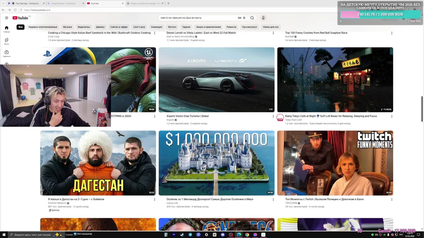Select Недавно опубликованные filter chip
The width and height of the screenshot is (424, 238).
tap(43, 27)
